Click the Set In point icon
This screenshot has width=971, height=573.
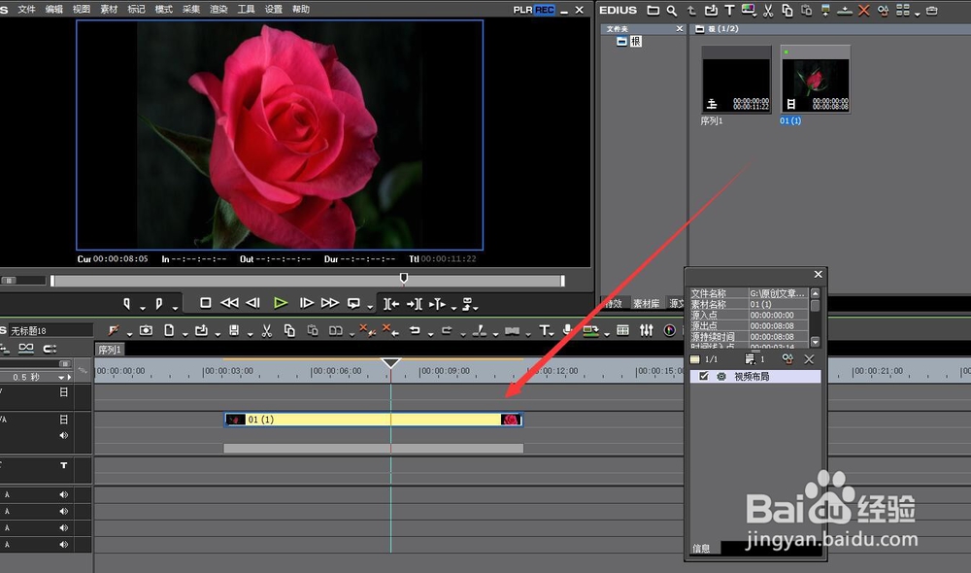127,303
